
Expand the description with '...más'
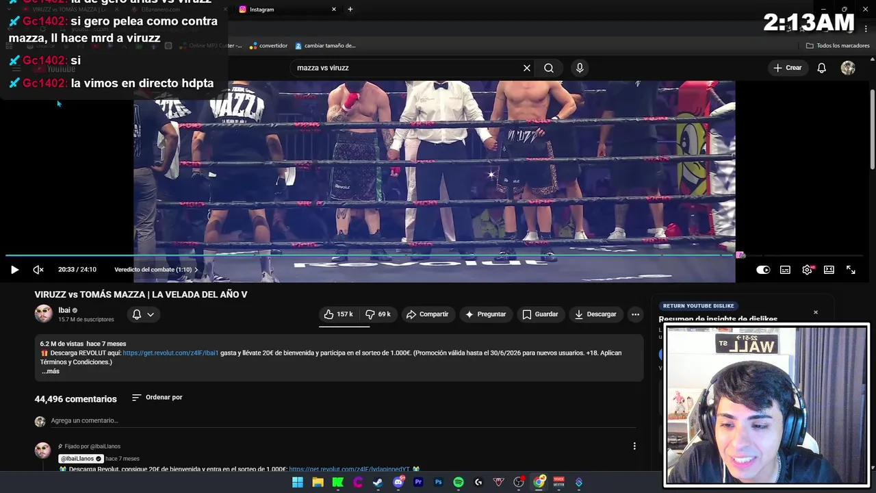tap(51, 371)
